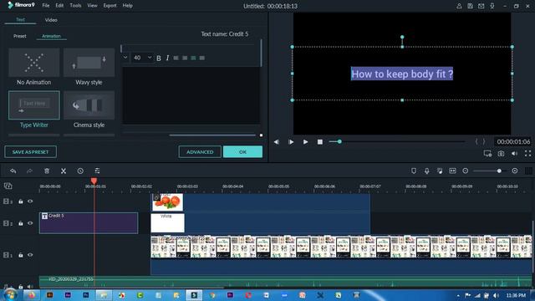535x301 pixels.
Task: Open the Audio mixer icon
Action: point(440,171)
